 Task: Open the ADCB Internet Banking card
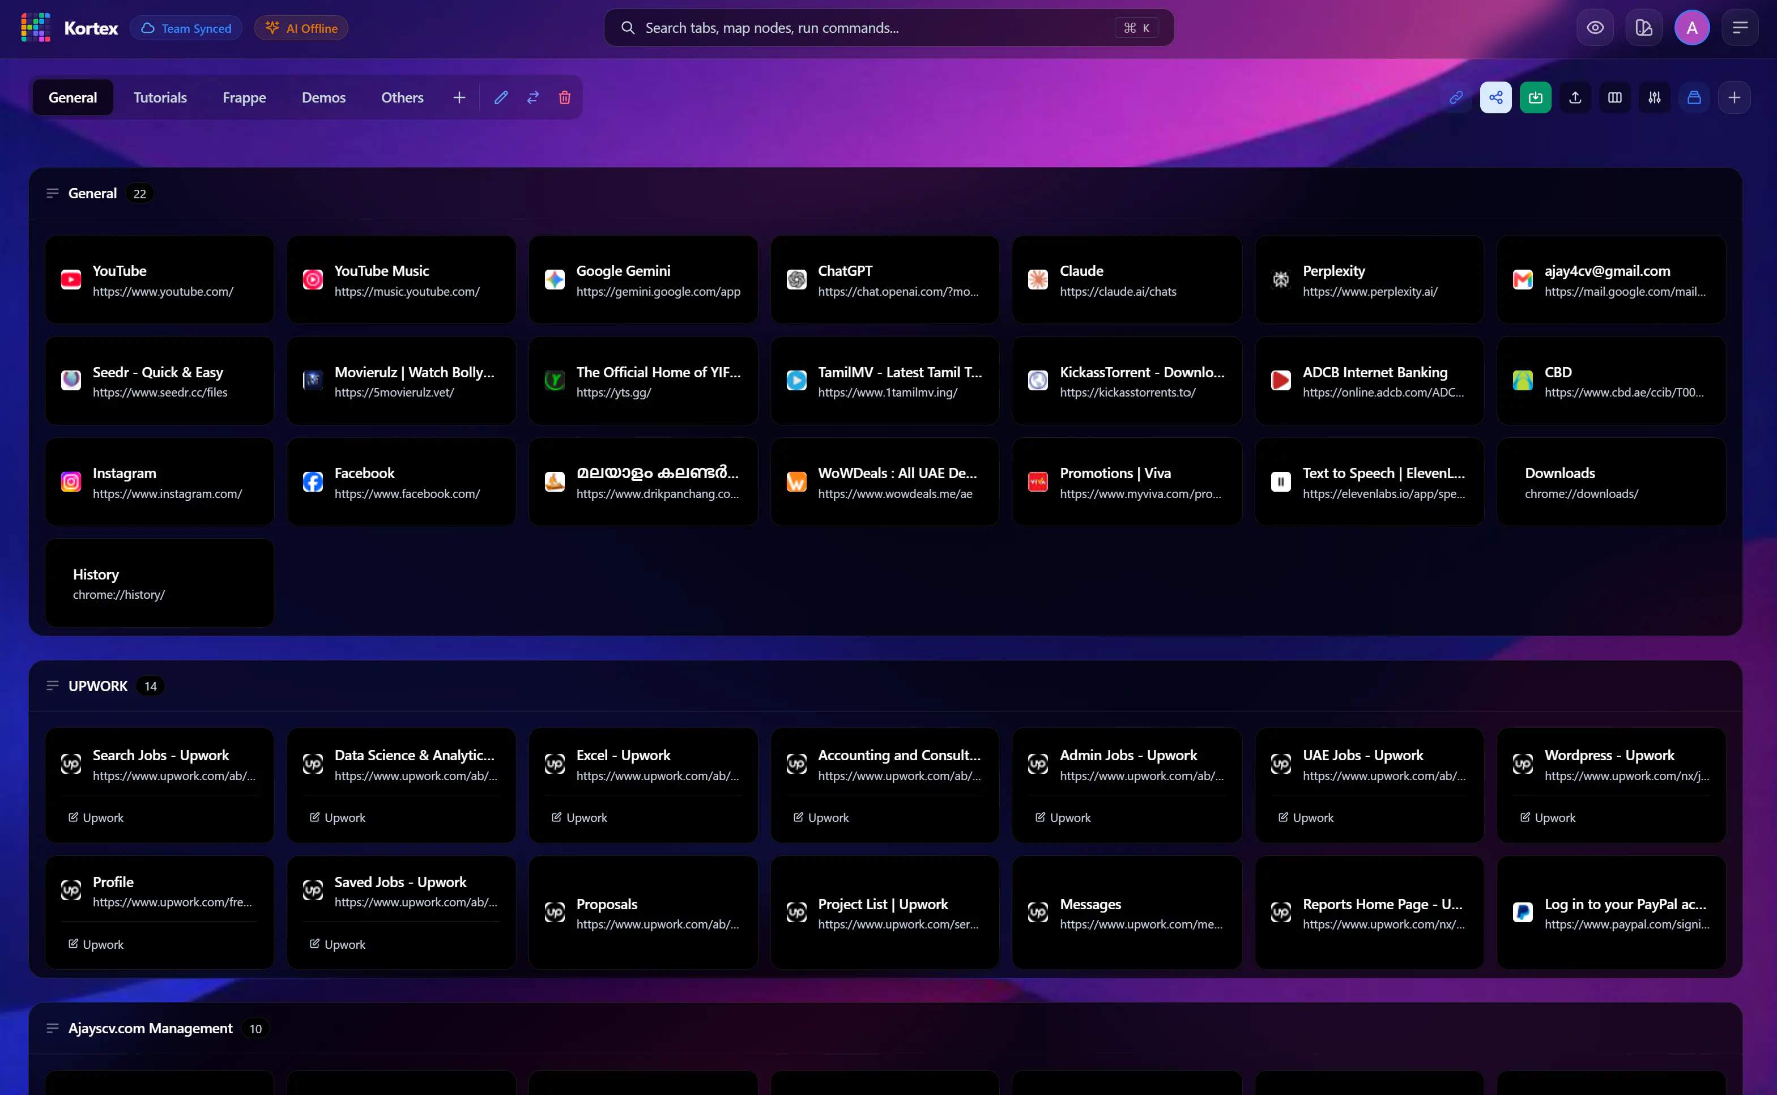tap(1369, 381)
